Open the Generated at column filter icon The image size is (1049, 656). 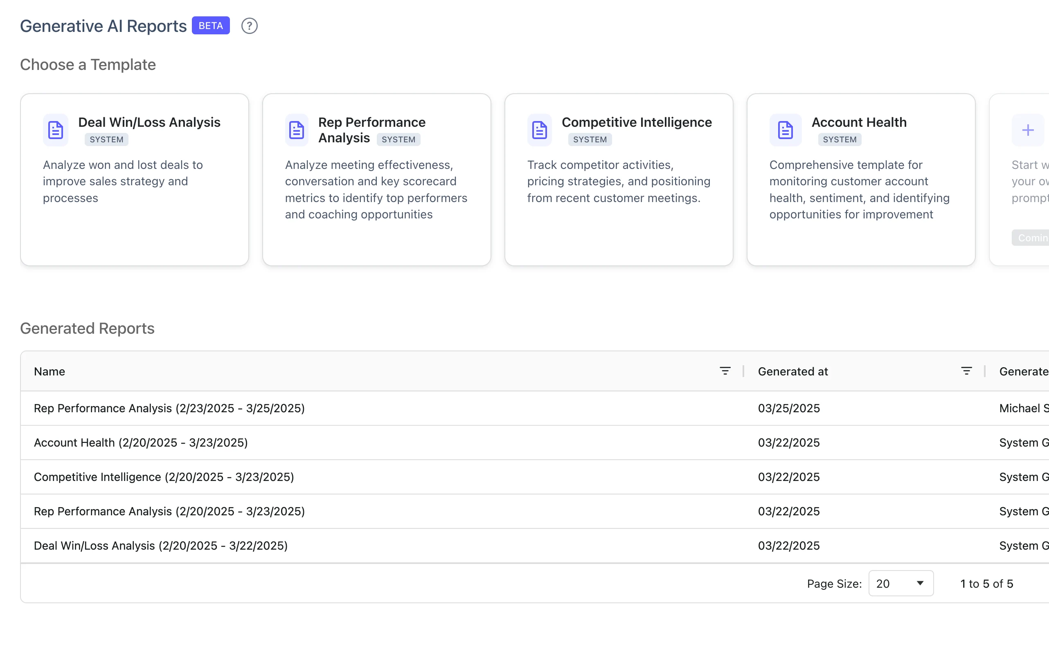pos(966,371)
